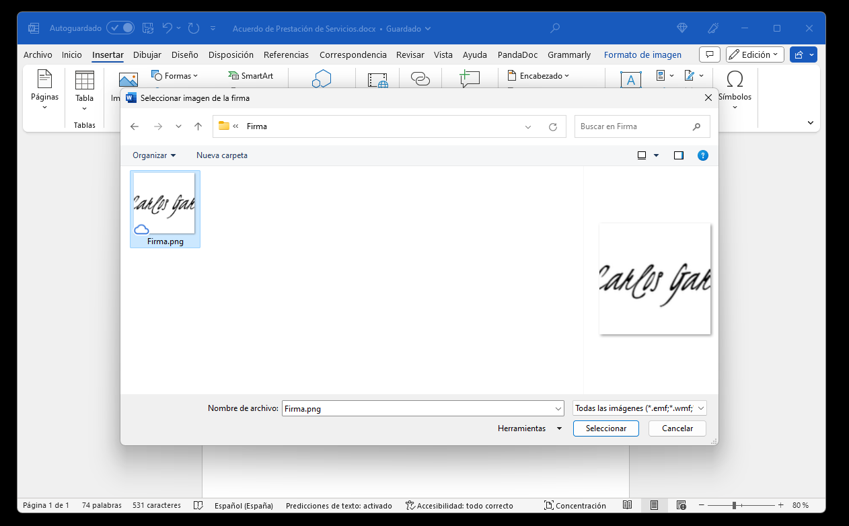Click the 74 palabras word count
The width and height of the screenshot is (849, 526).
(x=102, y=505)
